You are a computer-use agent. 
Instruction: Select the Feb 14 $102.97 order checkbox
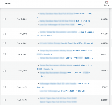tap(4, 54)
